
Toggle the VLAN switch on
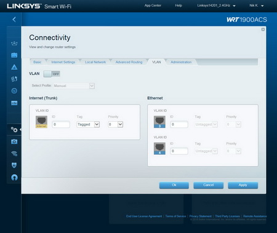(x=52, y=74)
